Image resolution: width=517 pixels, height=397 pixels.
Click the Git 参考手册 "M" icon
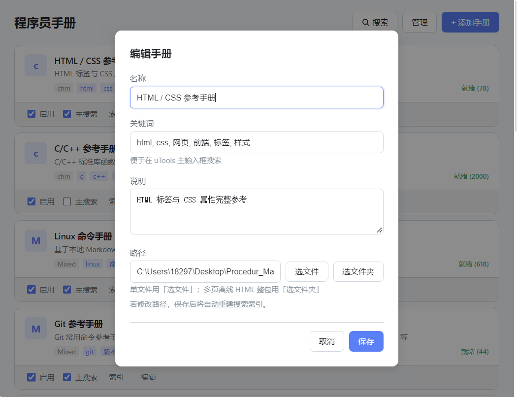click(x=35, y=329)
